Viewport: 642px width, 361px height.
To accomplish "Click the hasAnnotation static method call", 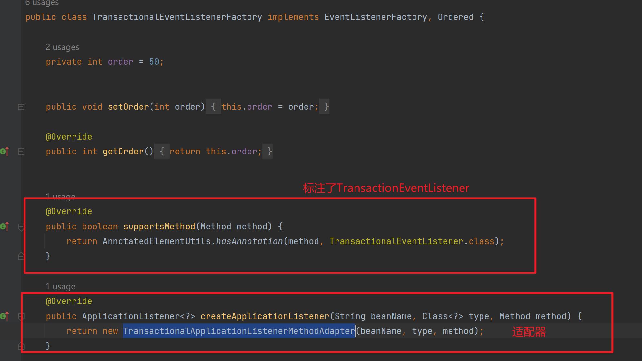I will [249, 241].
